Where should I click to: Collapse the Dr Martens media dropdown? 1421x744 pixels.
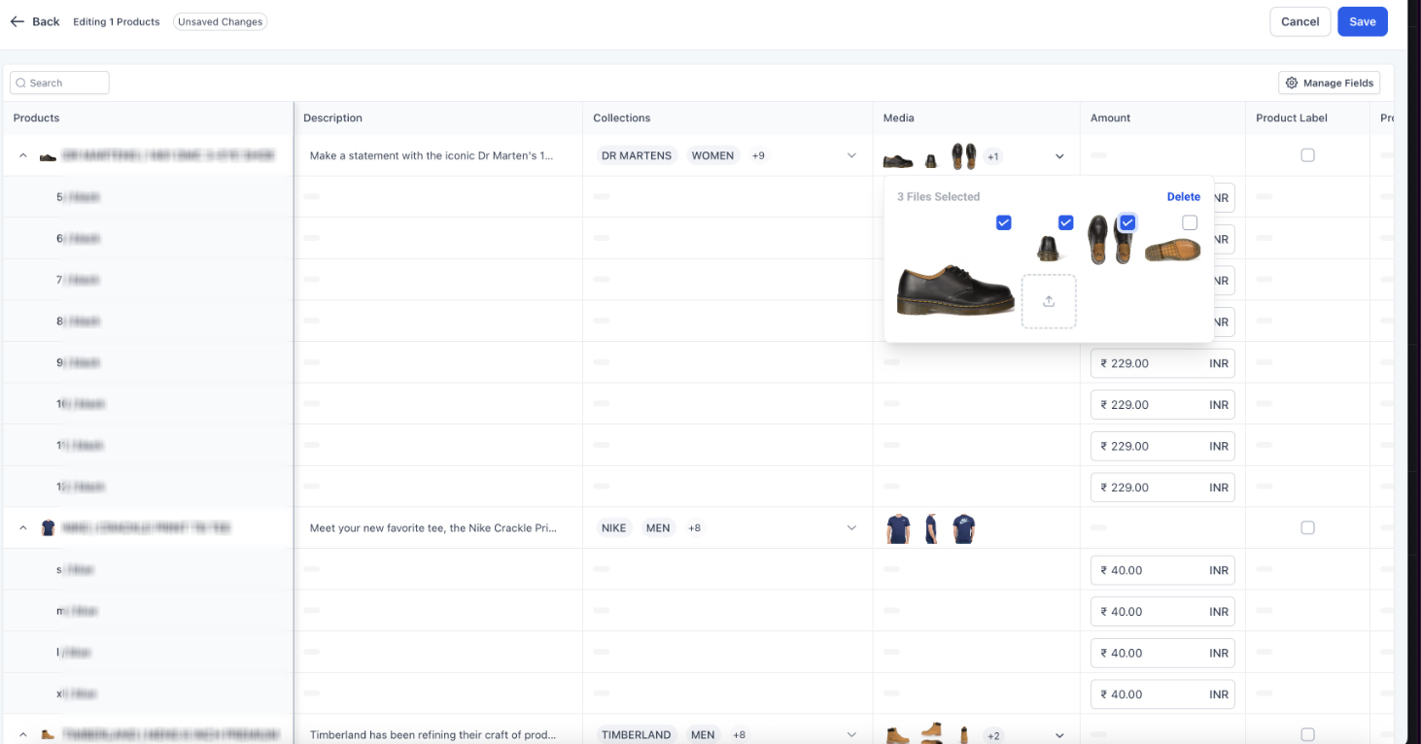coord(1059,156)
